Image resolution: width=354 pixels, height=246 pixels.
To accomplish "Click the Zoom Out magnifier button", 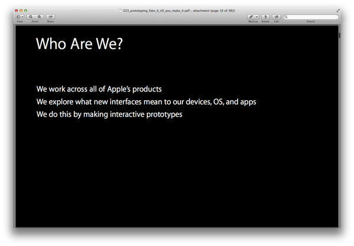I will click(31, 17).
